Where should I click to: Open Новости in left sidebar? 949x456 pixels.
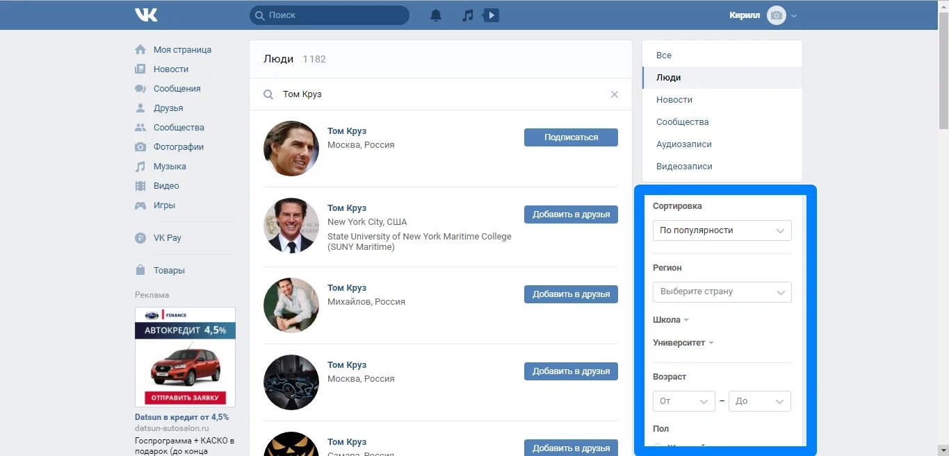click(171, 69)
